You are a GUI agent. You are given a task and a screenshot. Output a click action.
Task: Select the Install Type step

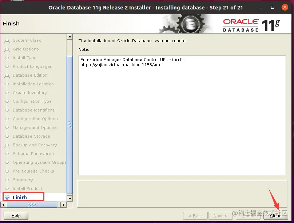(x=24, y=58)
